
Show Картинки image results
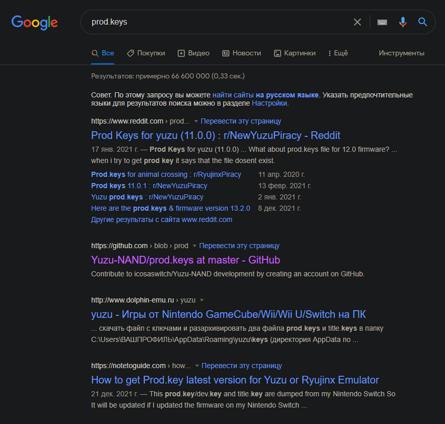click(x=294, y=53)
